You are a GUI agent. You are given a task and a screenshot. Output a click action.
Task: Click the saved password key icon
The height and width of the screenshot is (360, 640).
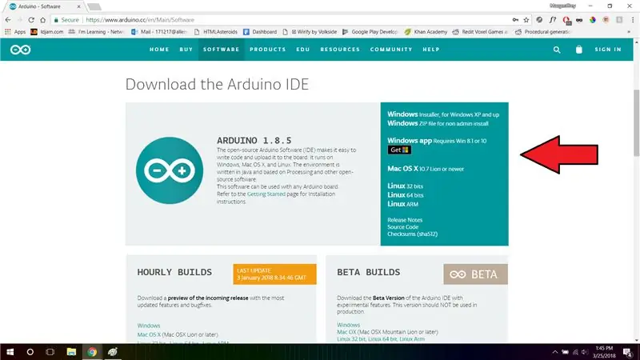click(x=515, y=19)
